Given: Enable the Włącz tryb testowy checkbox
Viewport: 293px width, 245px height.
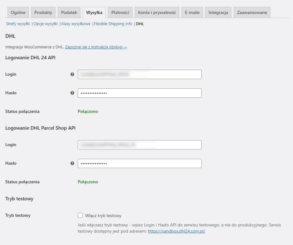Looking at the screenshot, I should 80,215.
